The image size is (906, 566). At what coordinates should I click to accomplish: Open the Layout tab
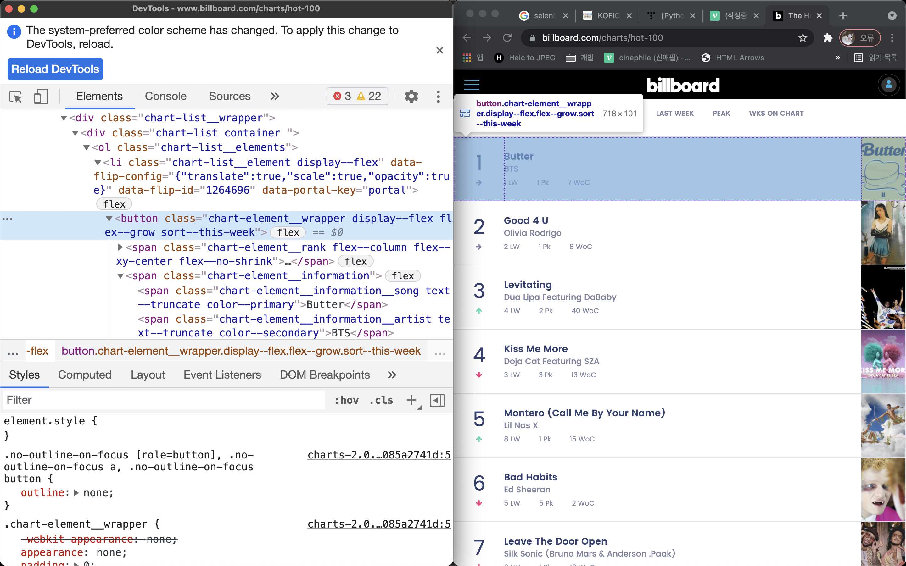tap(148, 375)
